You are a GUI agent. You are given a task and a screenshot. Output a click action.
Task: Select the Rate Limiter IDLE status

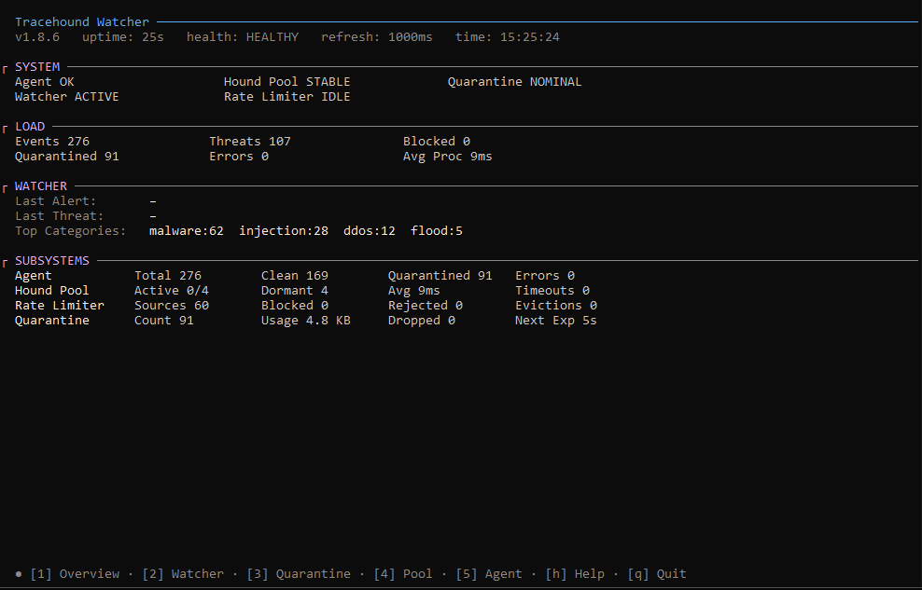point(286,96)
